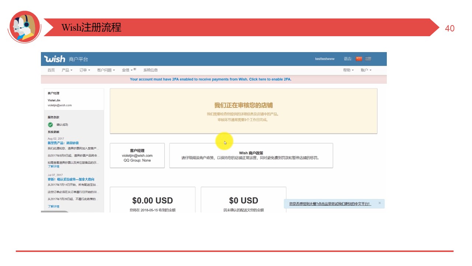Dismiss the Chinese platform popup with the X
The width and height of the screenshot is (472, 266).
point(379,203)
